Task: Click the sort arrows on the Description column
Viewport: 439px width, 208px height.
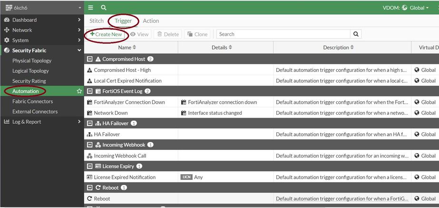Action: pos(352,48)
